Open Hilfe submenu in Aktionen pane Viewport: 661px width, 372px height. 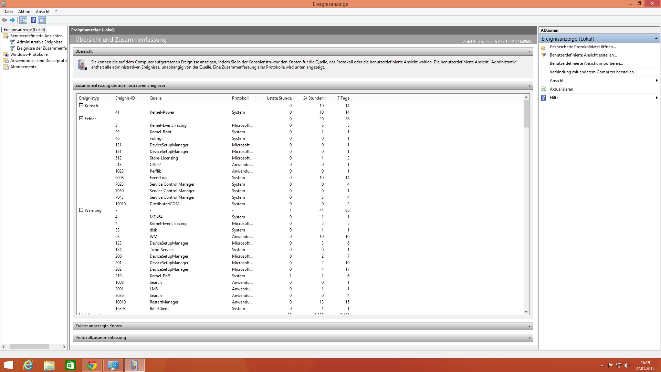pos(599,98)
